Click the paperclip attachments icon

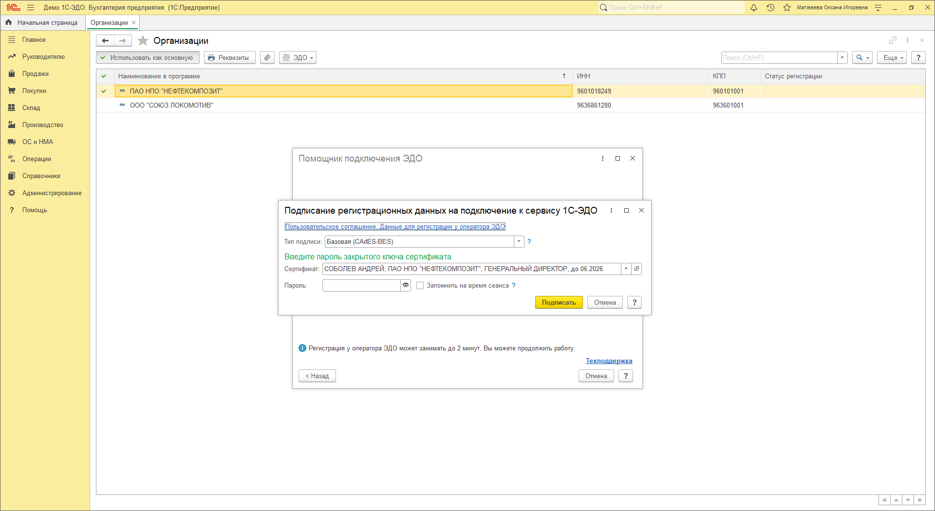click(267, 57)
